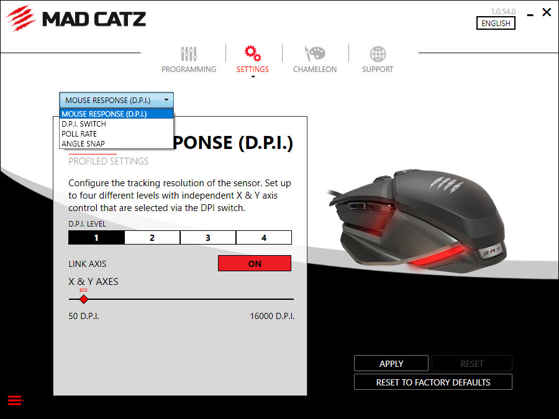Minimize the Mad Catz window

pos(530,15)
